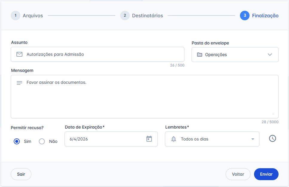Image resolution: width=289 pixels, height=187 pixels.
Task: Click the bell icon in the Lembretes field
Action: tap(173, 139)
